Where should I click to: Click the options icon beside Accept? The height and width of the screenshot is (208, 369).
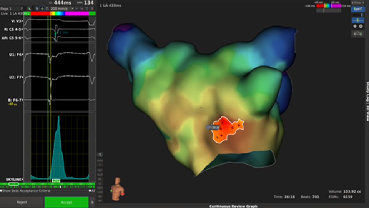[x=92, y=202]
